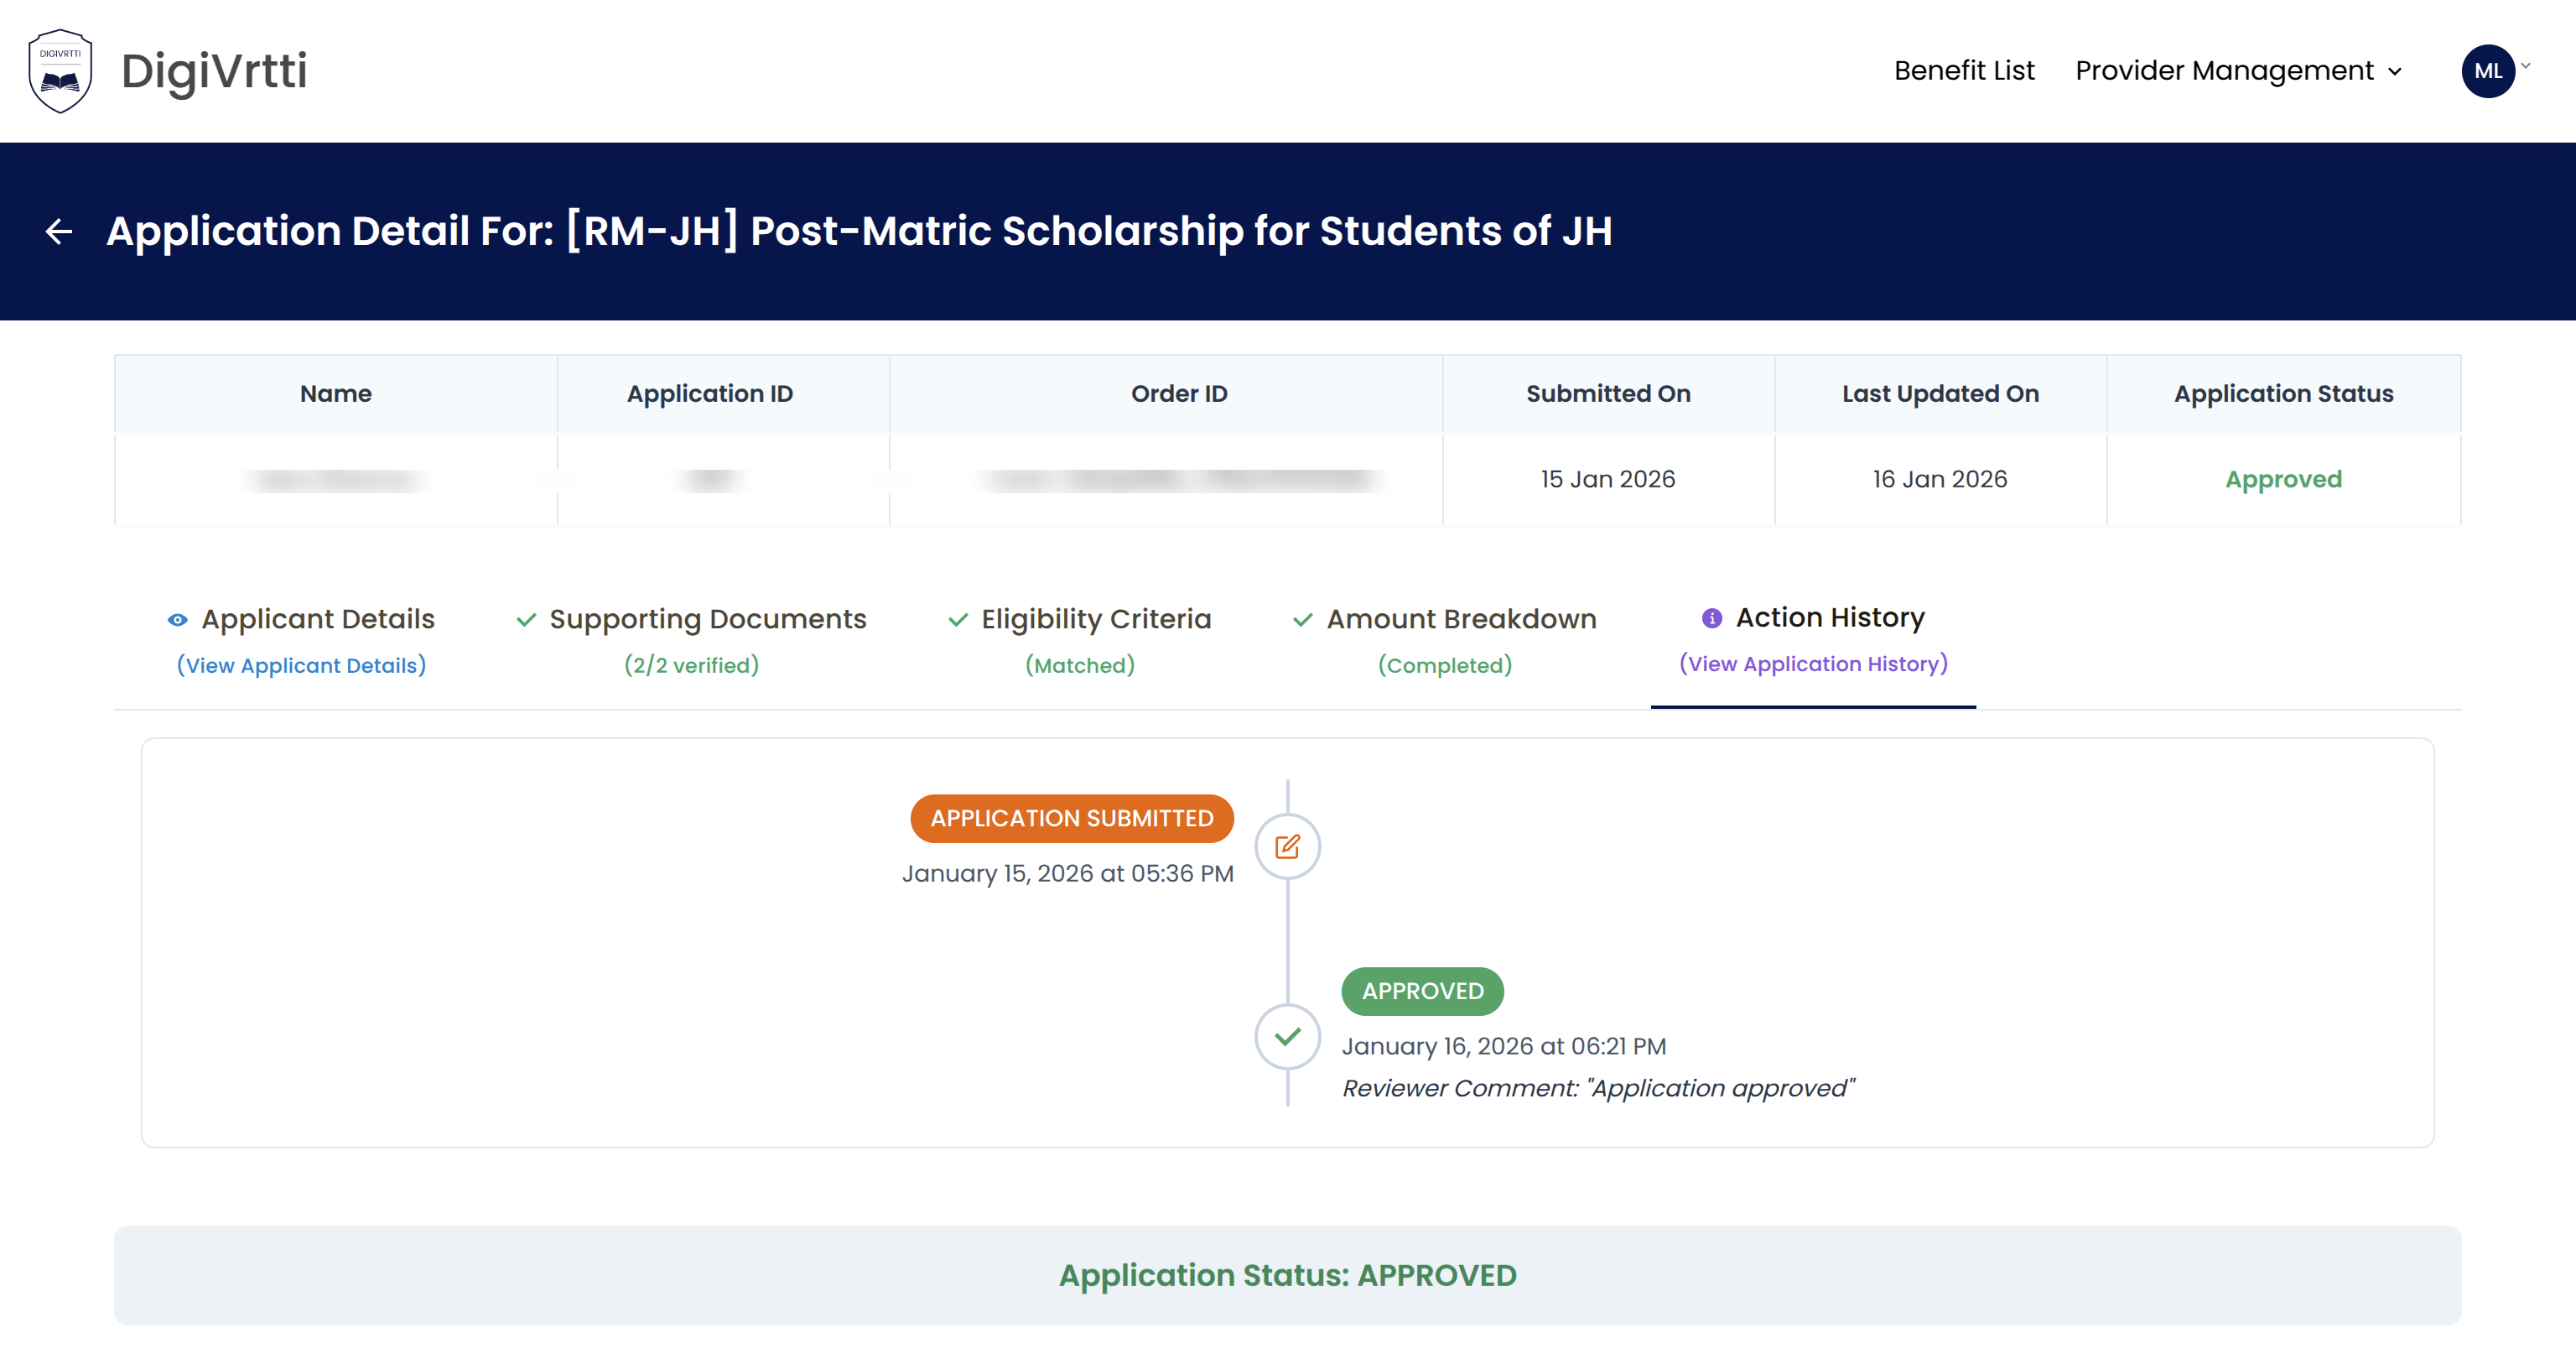The width and height of the screenshot is (2576, 1359).
Task: Click the Application Status: APPROVED banner
Action: (1287, 1274)
